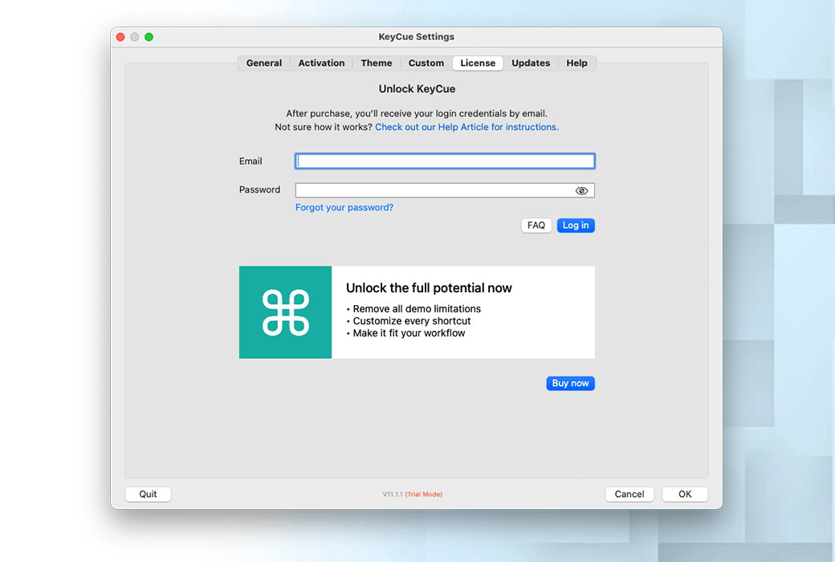The height and width of the screenshot is (562, 835).
Task: Click the green zoom button on the window
Action: 149,36
